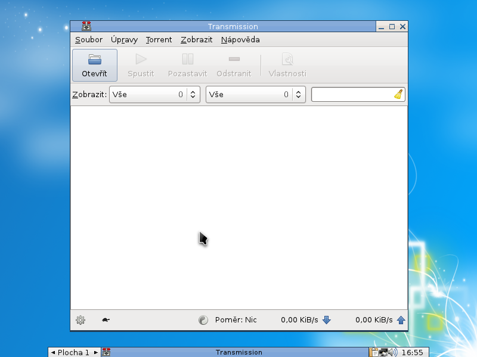
Task: Minimize the Transmission window
Action: pyautogui.click(x=381, y=27)
